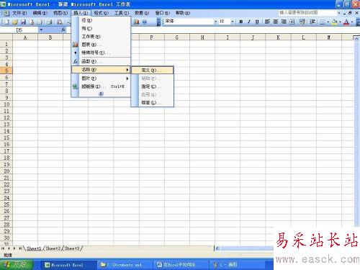This screenshot has width=360, height=270.
Task: Open the Name Box dropdown arrow
Action: (x=41, y=30)
